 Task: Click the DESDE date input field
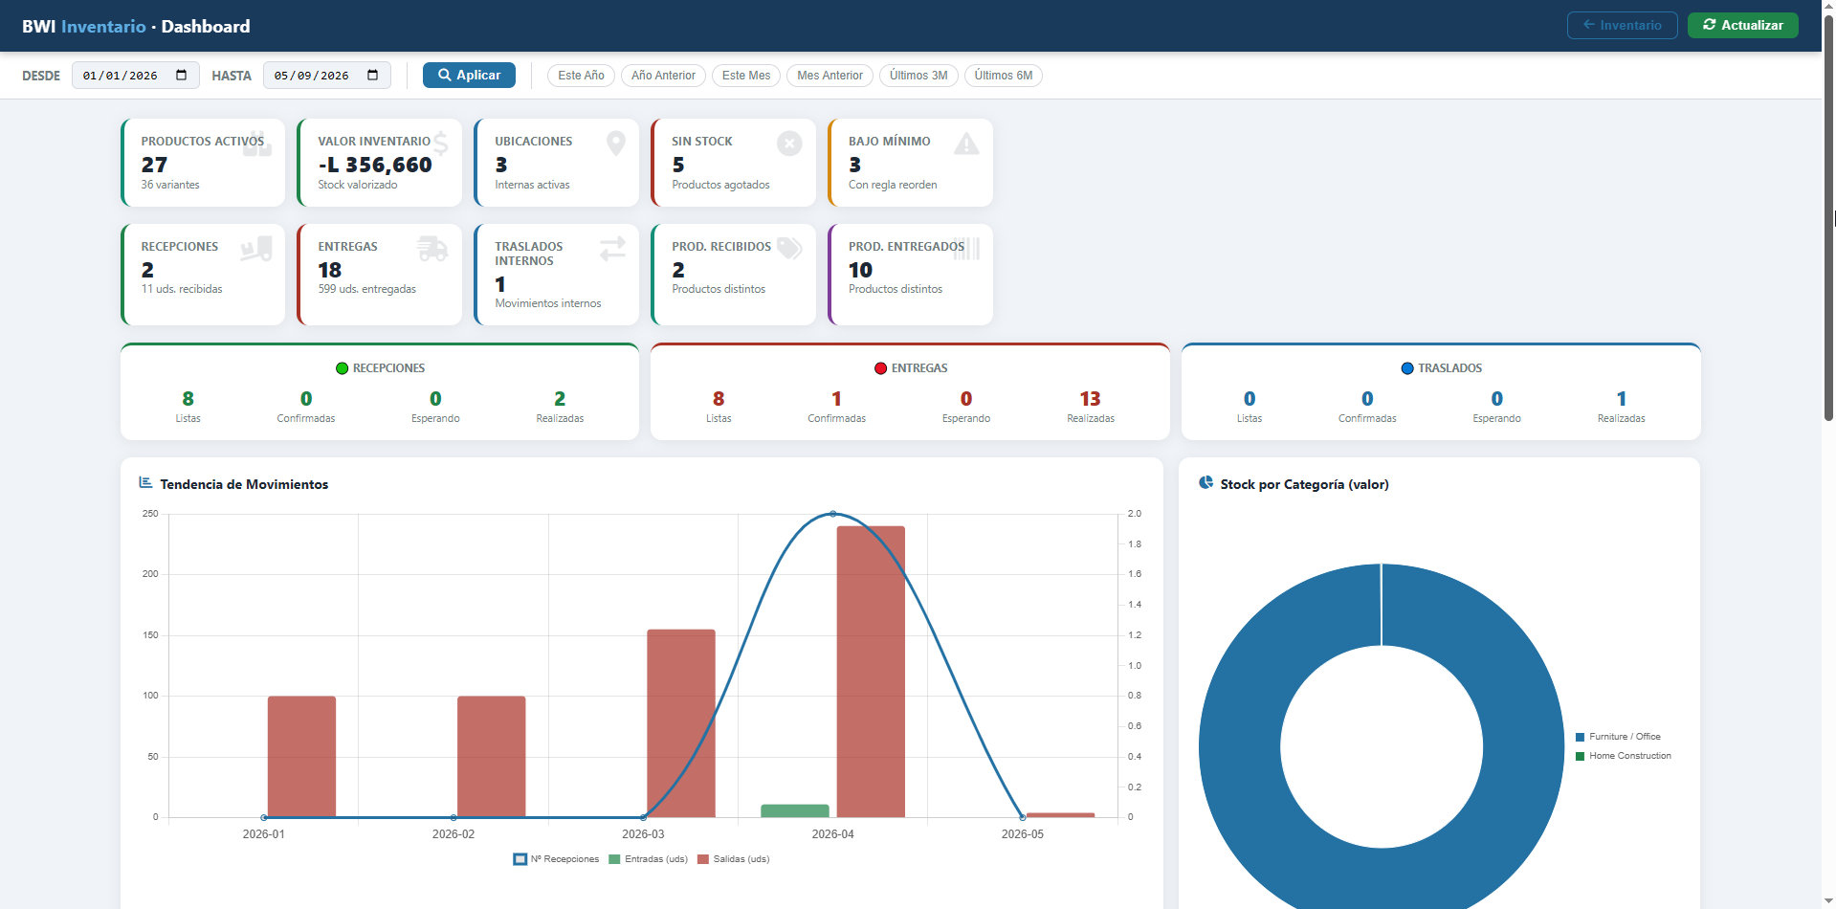(x=135, y=76)
